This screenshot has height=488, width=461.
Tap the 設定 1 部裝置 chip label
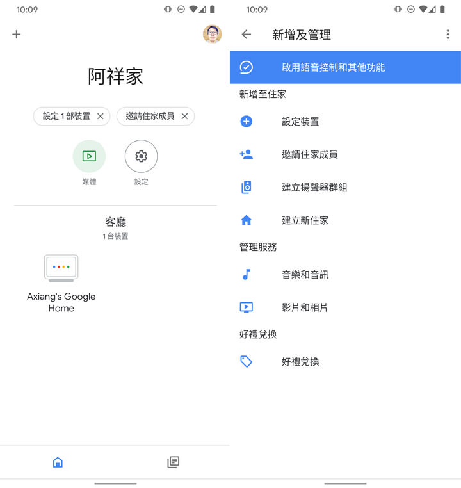point(66,117)
